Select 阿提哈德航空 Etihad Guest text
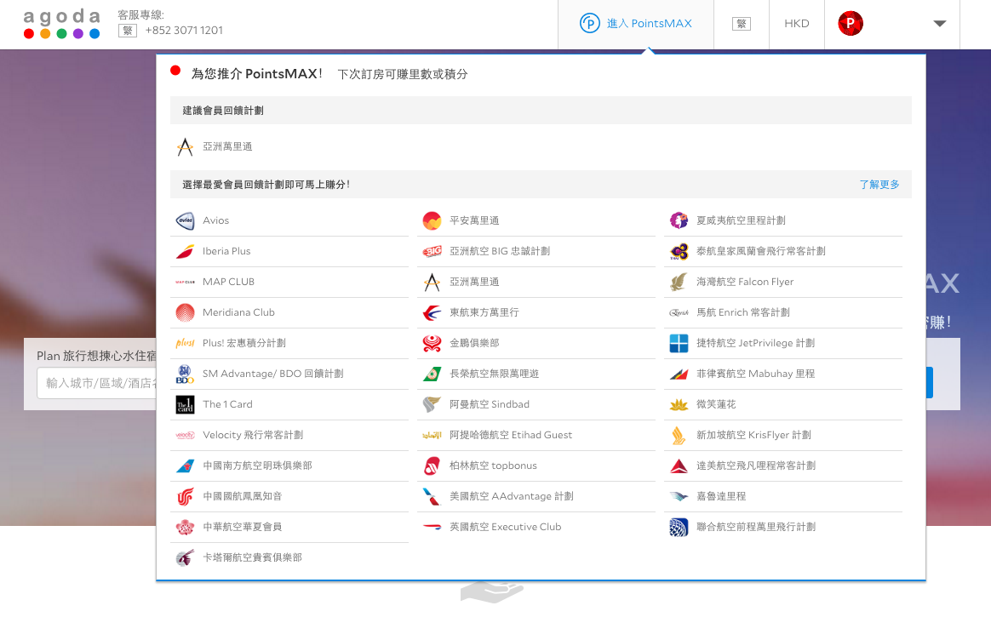The image size is (991, 617). (x=511, y=435)
